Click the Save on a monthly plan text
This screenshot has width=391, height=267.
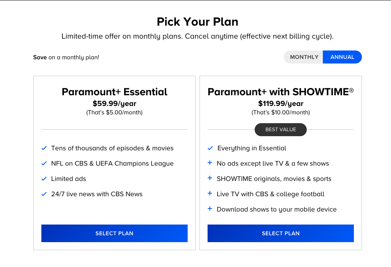tap(66, 57)
